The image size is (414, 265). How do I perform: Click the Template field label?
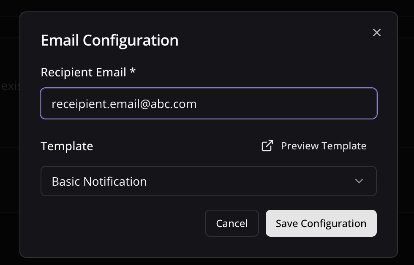click(67, 146)
